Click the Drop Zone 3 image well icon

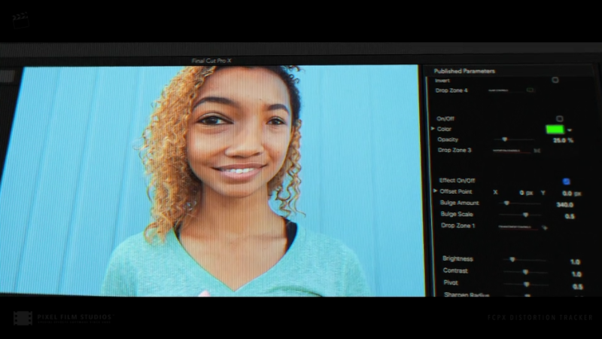pos(537,151)
